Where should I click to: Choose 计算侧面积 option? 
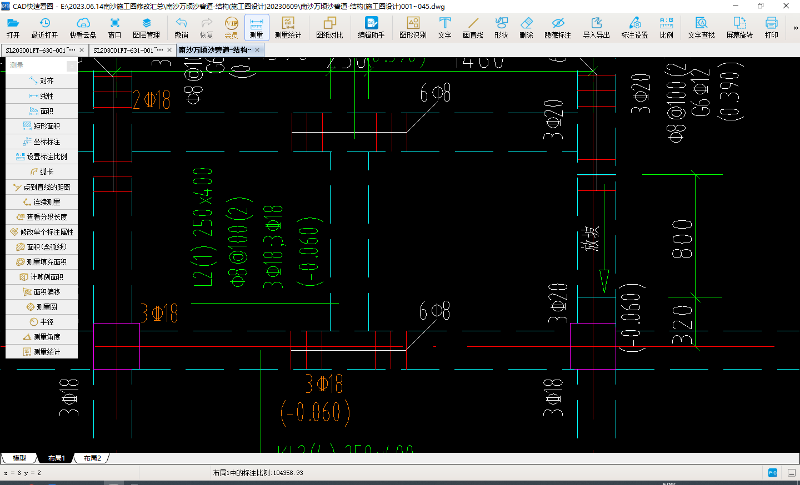(42, 277)
